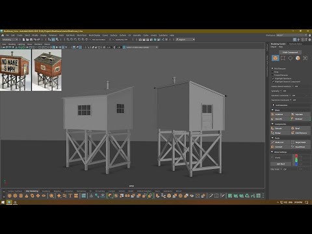Create a polygon cube from the shelf
The image size is (312, 234).
(15, 196)
